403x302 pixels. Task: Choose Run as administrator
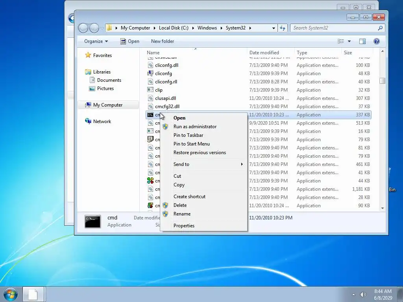[203, 126]
